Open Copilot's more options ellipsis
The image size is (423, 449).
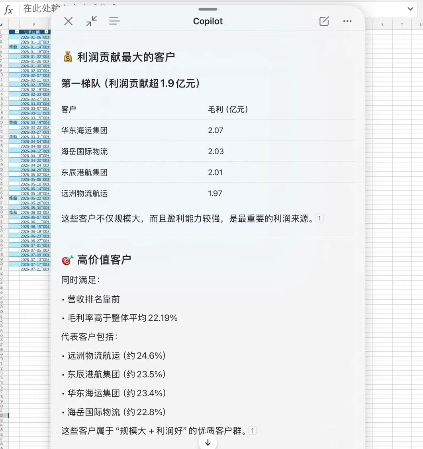[x=347, y=21]
